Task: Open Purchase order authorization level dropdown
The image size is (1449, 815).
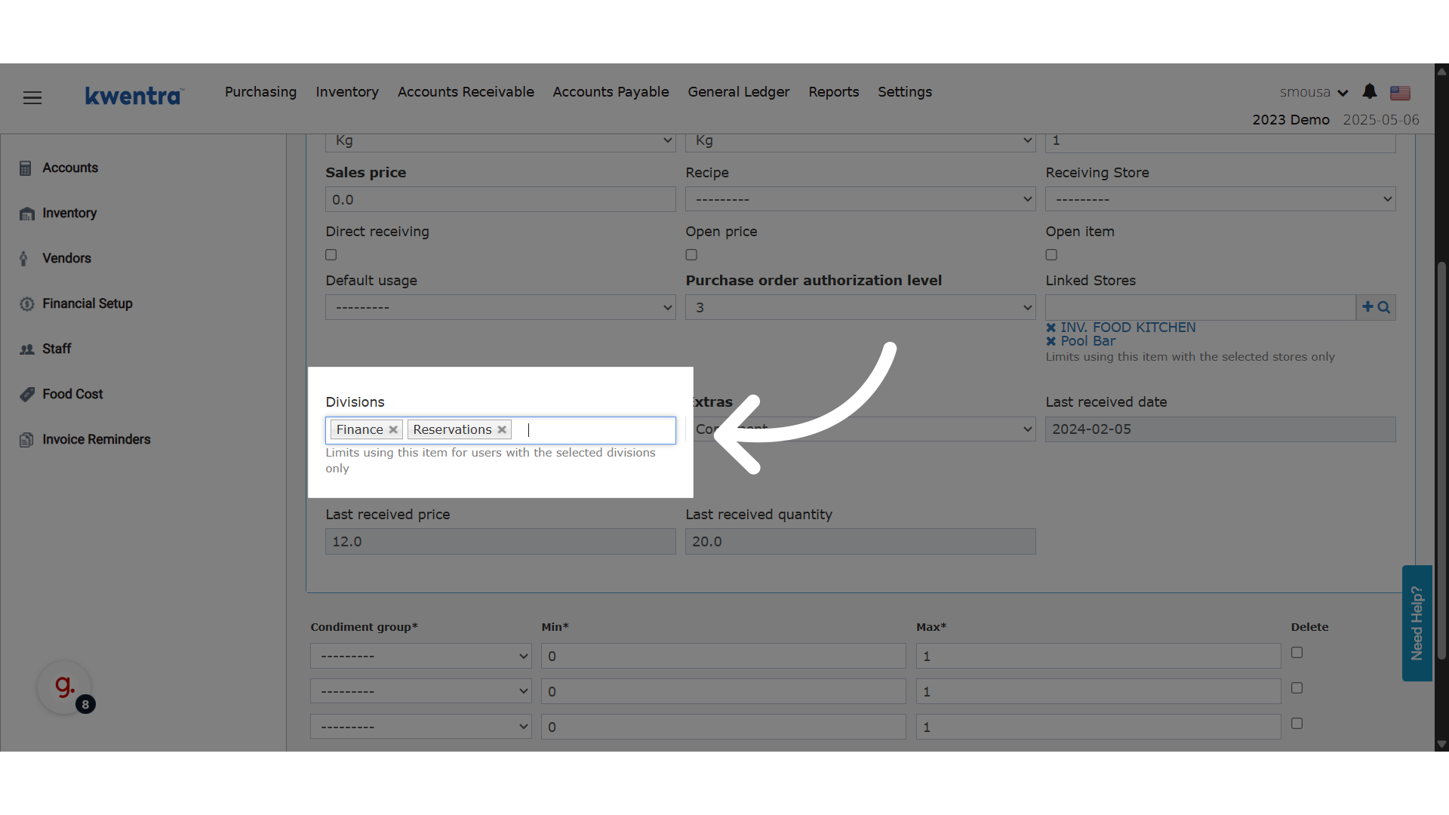Action: (860, 307)
